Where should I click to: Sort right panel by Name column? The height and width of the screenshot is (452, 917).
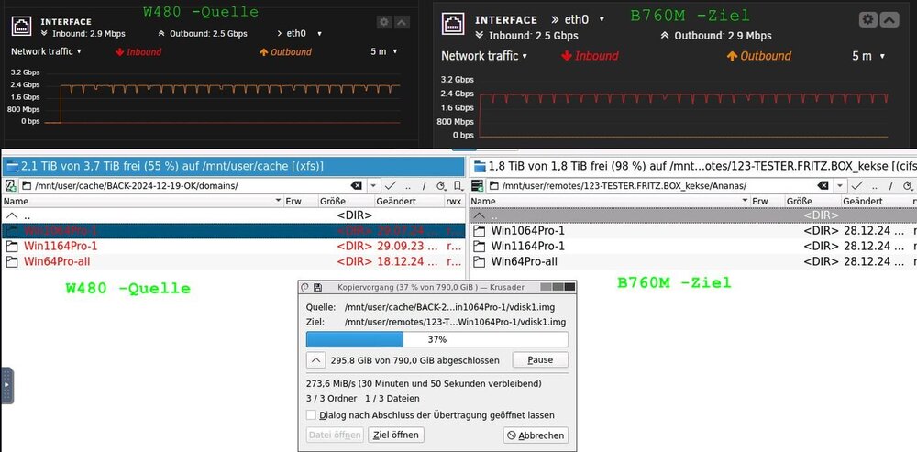tap(610, 201)
